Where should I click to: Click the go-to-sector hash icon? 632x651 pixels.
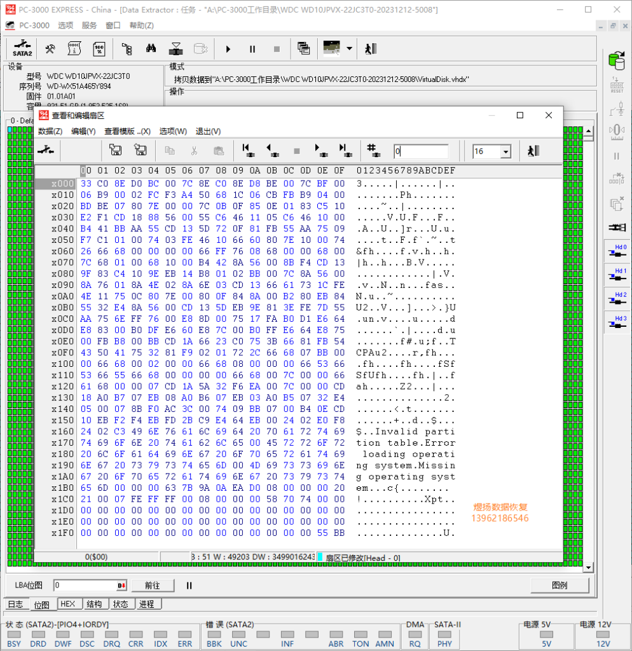(x=373, y=150)
